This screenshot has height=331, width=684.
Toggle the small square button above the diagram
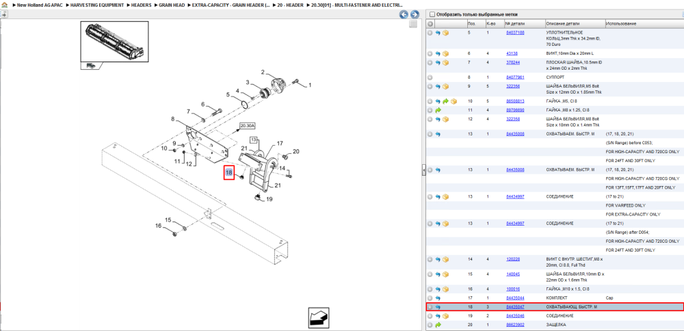412,25
